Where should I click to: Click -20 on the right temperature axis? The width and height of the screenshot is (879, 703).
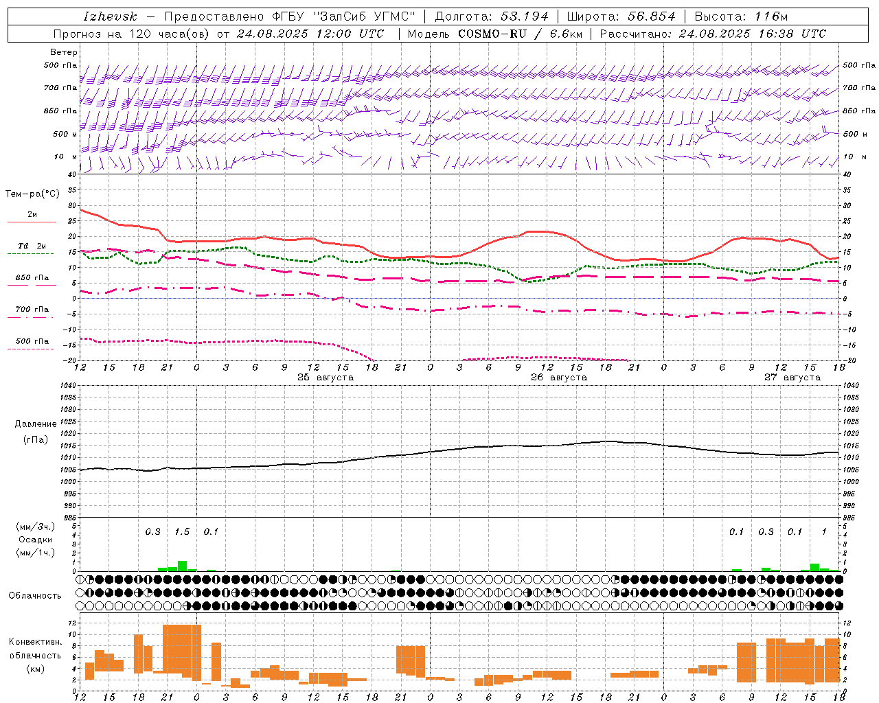pyautogui.click(x=849, y=360)
